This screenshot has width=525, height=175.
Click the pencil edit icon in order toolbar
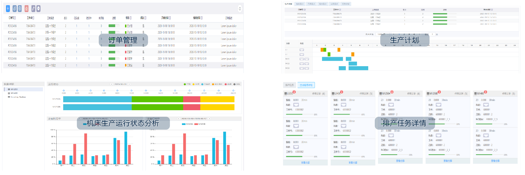[33, 9]
